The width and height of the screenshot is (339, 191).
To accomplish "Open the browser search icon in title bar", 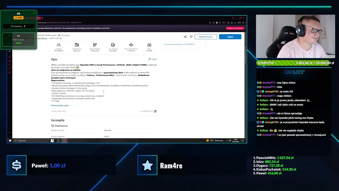I will pyautogui.click(x=233, y=18).
